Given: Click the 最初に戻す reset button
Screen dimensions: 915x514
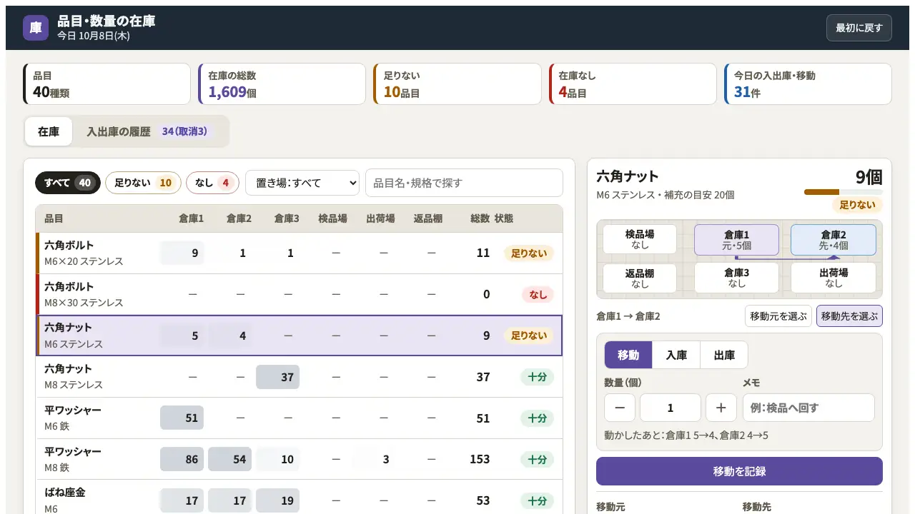Looking at the screenshot, I should click(859, 28).
